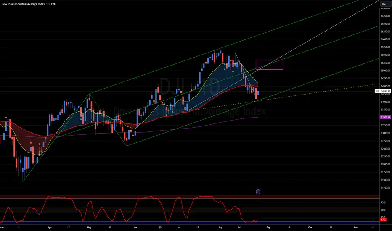Click the Nov date label on time axis
The width and height of the screenshot is (392, 231).
(x=356, y=228)
